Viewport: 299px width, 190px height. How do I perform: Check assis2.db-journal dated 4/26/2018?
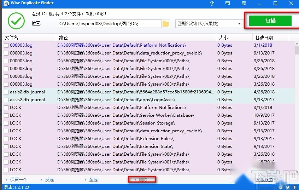[6, 92]
